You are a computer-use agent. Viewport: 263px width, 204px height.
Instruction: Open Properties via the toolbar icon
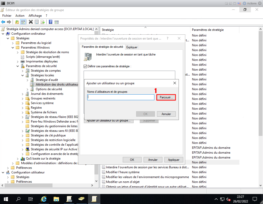tap(37, 22)
